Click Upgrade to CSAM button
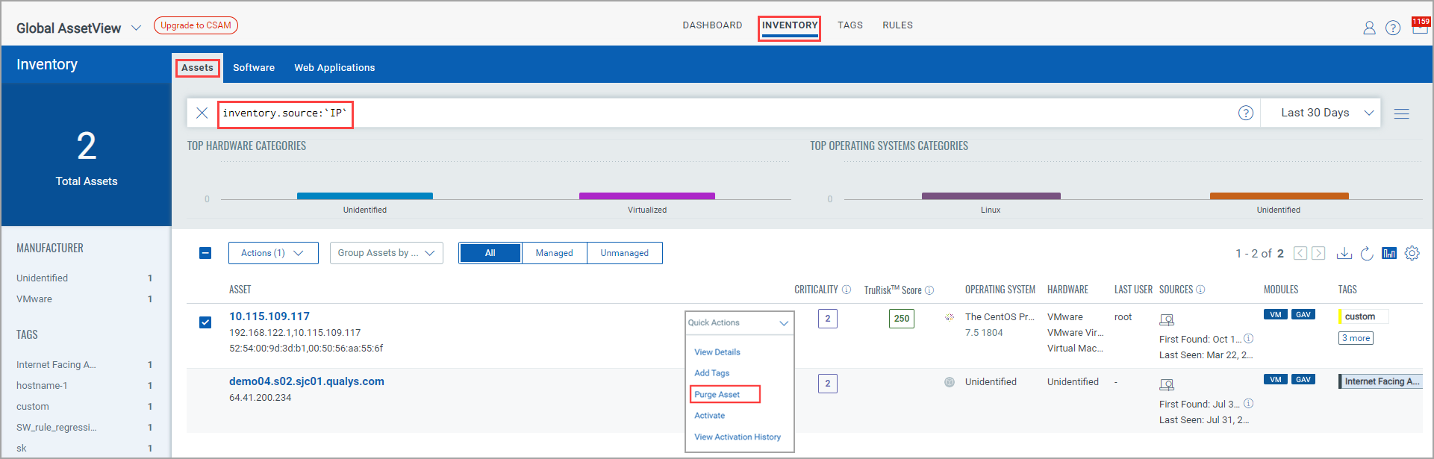This screenshot has height=459, width=1434. (x=196, y=25)
